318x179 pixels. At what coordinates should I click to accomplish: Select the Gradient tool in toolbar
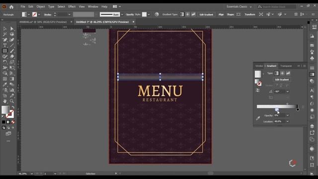pos(12,79)
